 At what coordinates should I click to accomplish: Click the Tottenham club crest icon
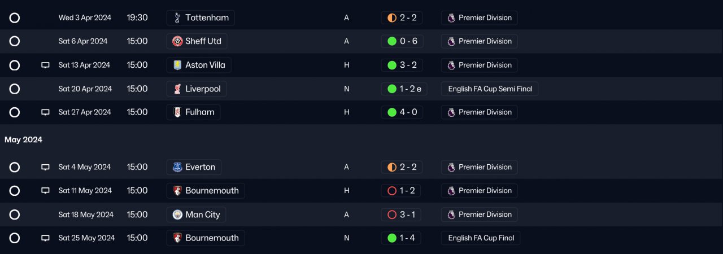click(177, 17)
